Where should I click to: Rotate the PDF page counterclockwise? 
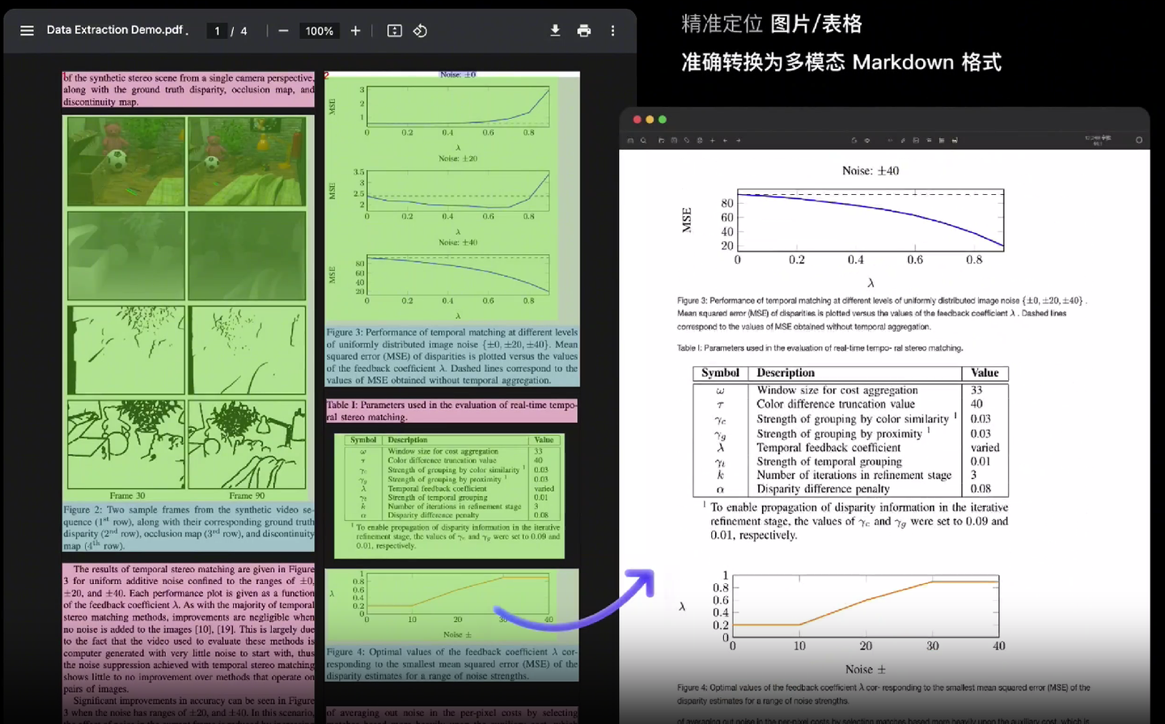[420, 30]
